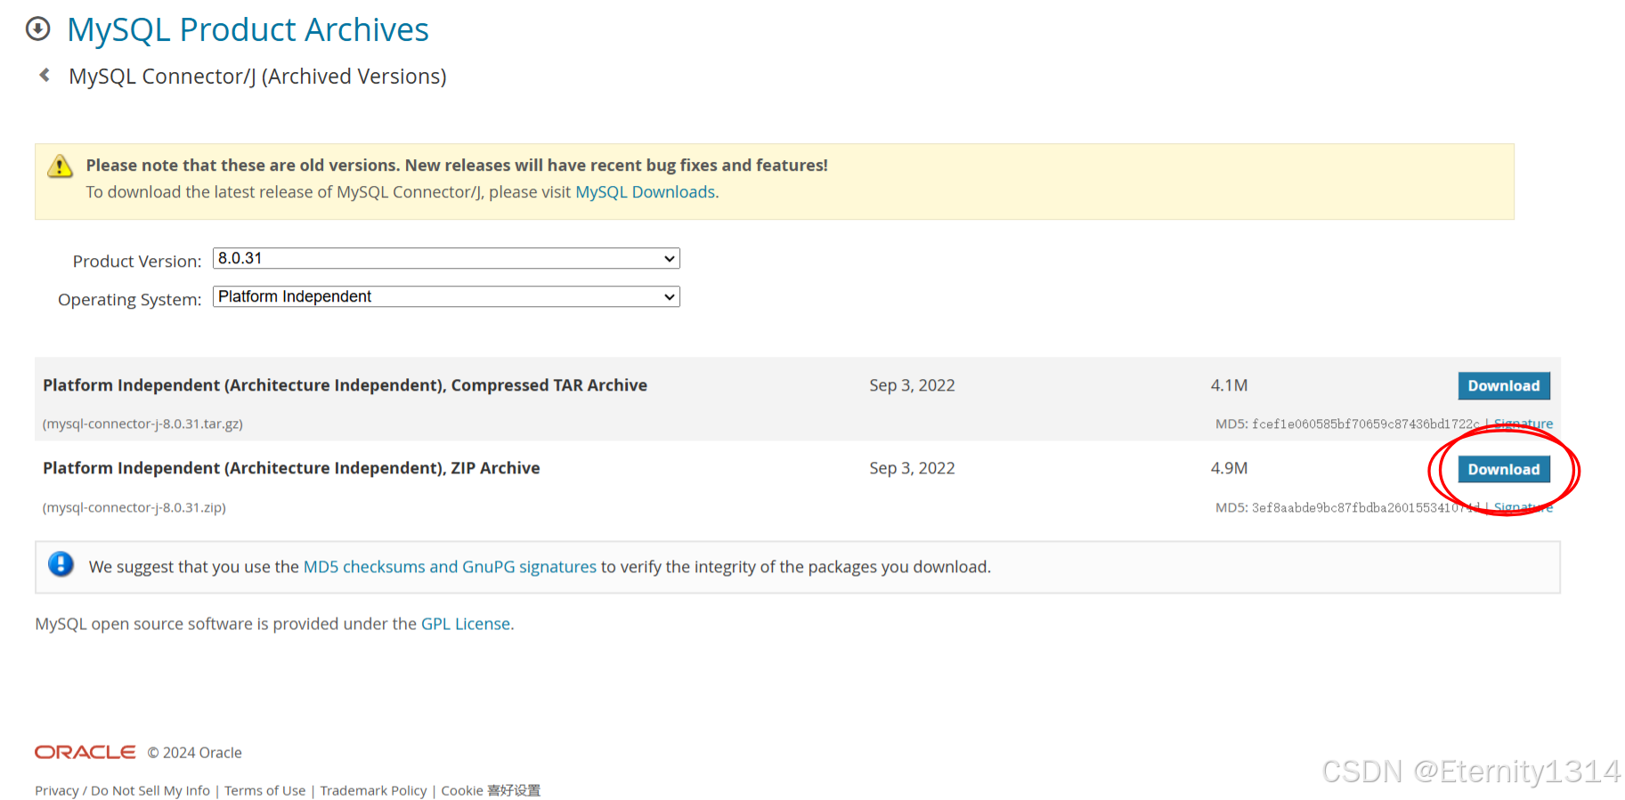Viewport: 1625px width, 800px height.
Task: Click the Operating System label
Action: pyautogui.click(x=130, y=299)
